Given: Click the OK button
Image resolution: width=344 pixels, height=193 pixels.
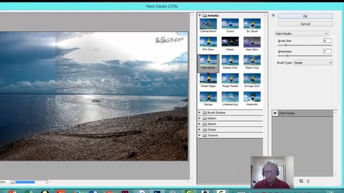Looking at the screenshot, I should (305, 16).
